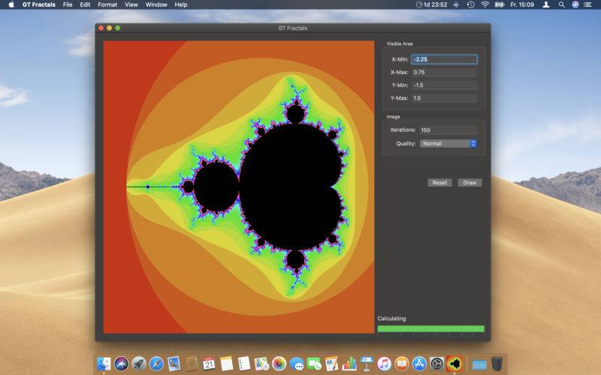Click the Y-Min field containing -1.5
This screenshot has height=375, width=601.
(x=444, y=85)
